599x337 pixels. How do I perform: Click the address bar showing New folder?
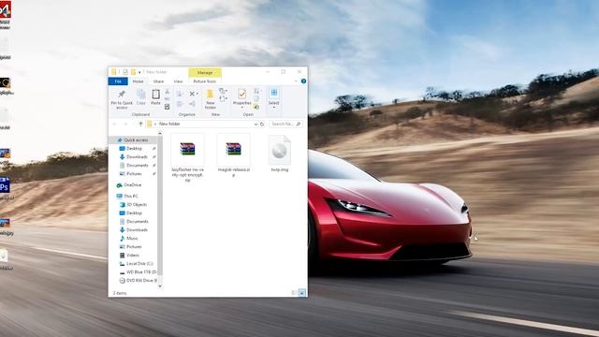coord(202,124)
